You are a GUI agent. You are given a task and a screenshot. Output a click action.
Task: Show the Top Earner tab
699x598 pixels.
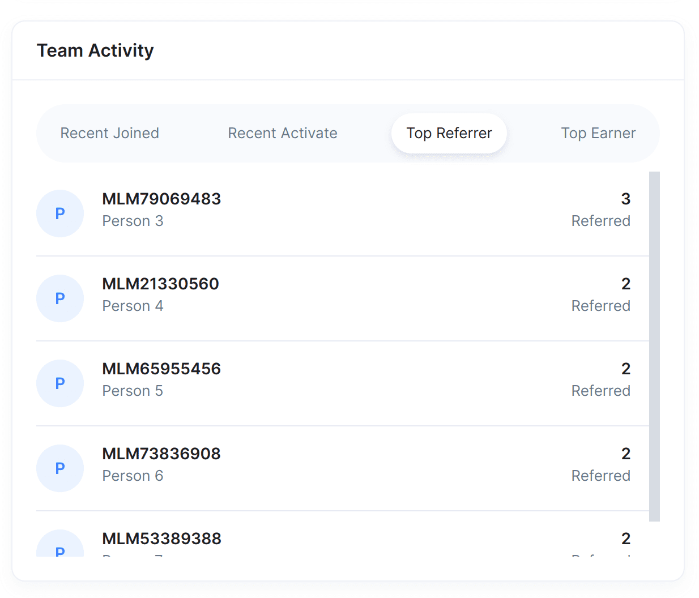tap(598, 133)
